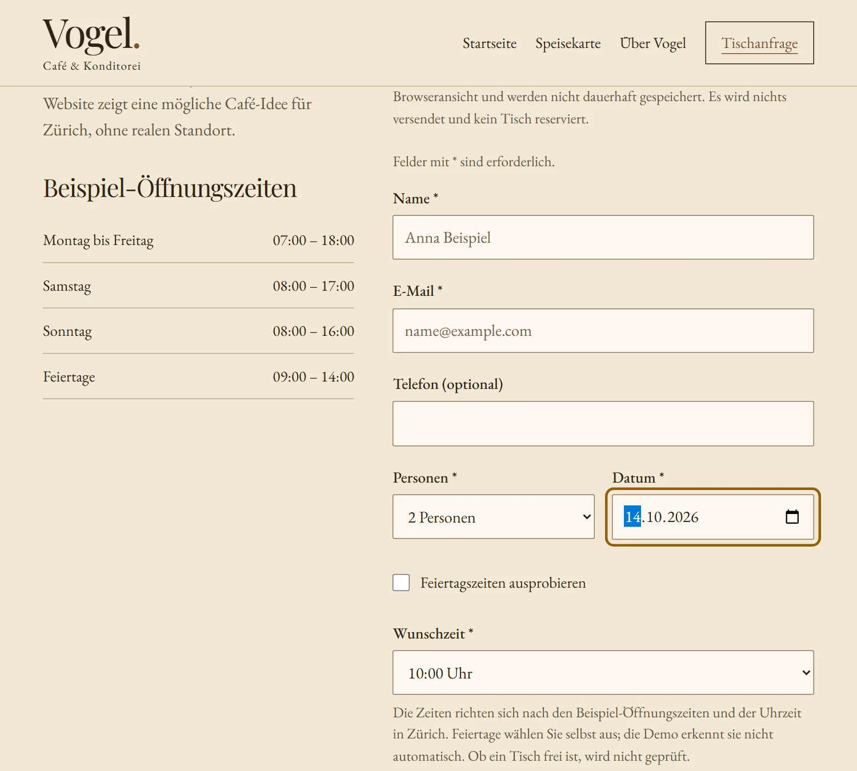The image size is (857, 771).
Task: Click the Montag bis Freitag row label
Action: [x=98, y=240]
